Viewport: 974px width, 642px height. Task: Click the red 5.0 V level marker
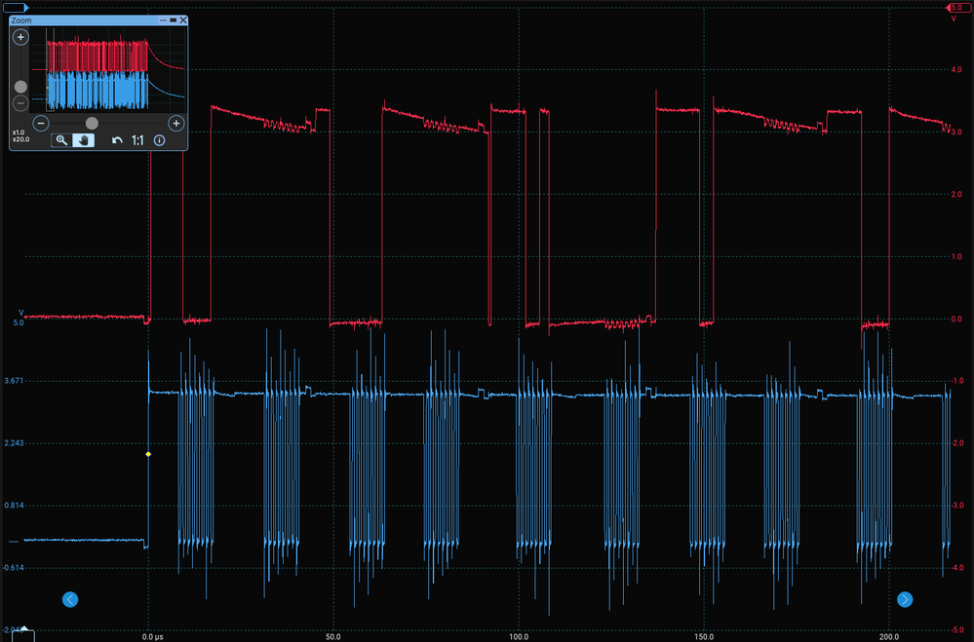pos(960,7)
